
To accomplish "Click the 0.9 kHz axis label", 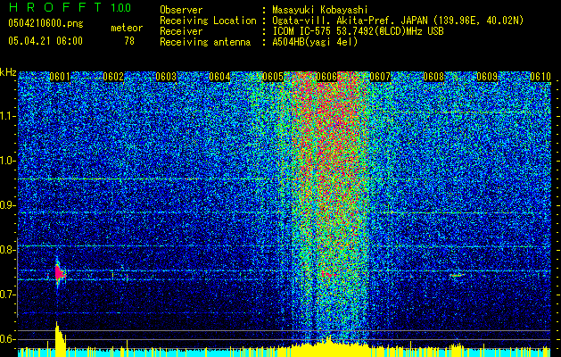I will [x=7, y=205].
